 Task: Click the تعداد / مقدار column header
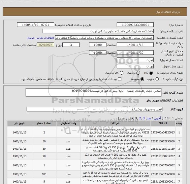[x=44, y=124]
